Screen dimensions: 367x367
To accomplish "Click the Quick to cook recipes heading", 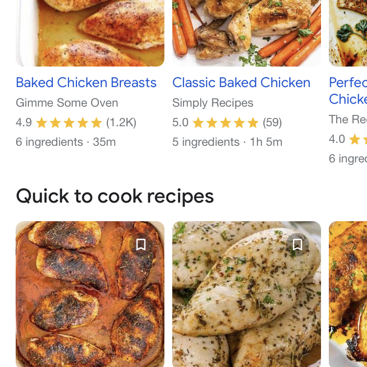I will pyautogui.click(x=115, y=197).
